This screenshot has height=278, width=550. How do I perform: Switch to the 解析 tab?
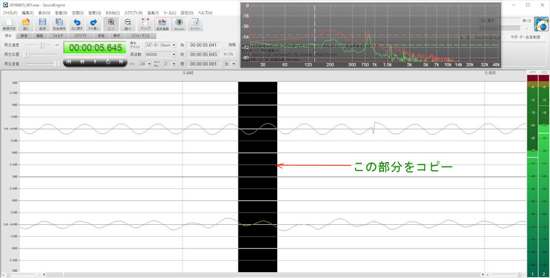tap(117, 36)
